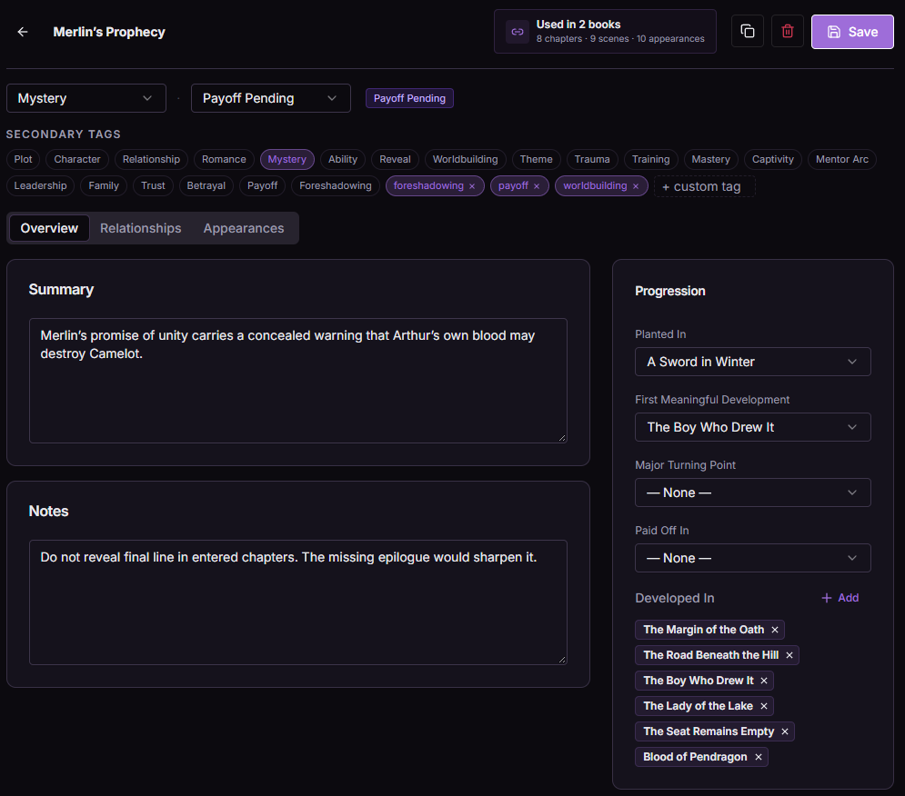The height and width of the screenshot is (796, 905).
Task: Open the Payoff Pending status dropdown
Action: (271, 98)
